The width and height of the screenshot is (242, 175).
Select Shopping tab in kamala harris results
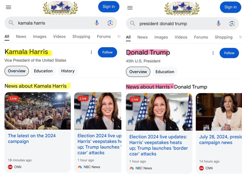(x=81, y=37)
